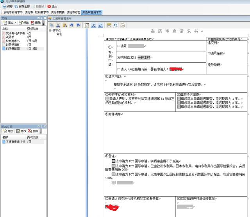250x217 pixels.
Task: Click the red 退出 exit icon
Action: pos(49,7)
